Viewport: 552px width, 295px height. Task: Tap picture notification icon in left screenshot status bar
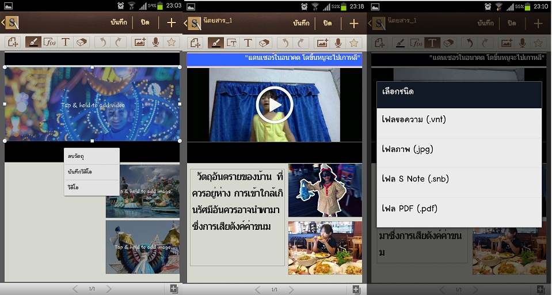[x=7, y=6]
